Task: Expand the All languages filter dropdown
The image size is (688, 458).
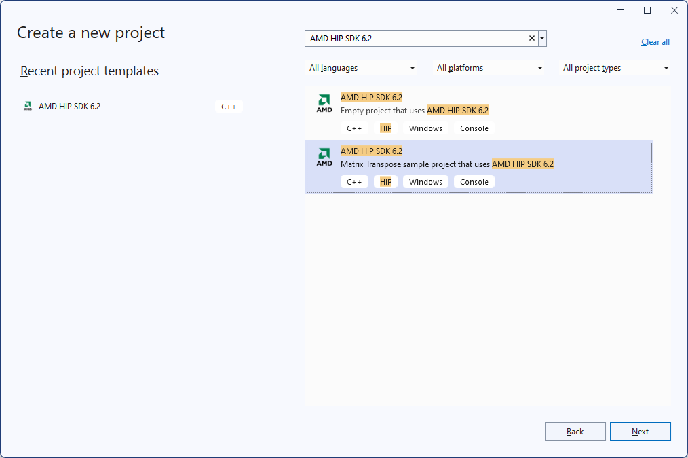Action: [x=362, y=68]
